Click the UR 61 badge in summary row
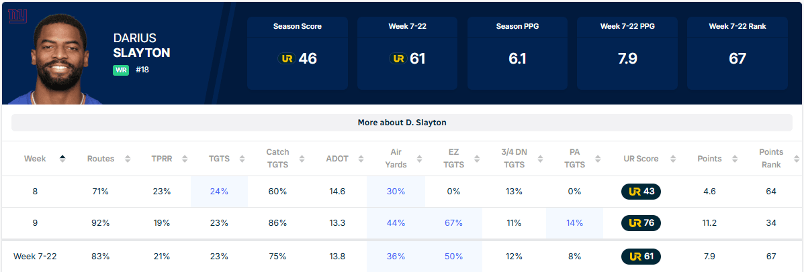Image resolution: width=804 pixels, height=272 pixels. (x=641, y=257)
